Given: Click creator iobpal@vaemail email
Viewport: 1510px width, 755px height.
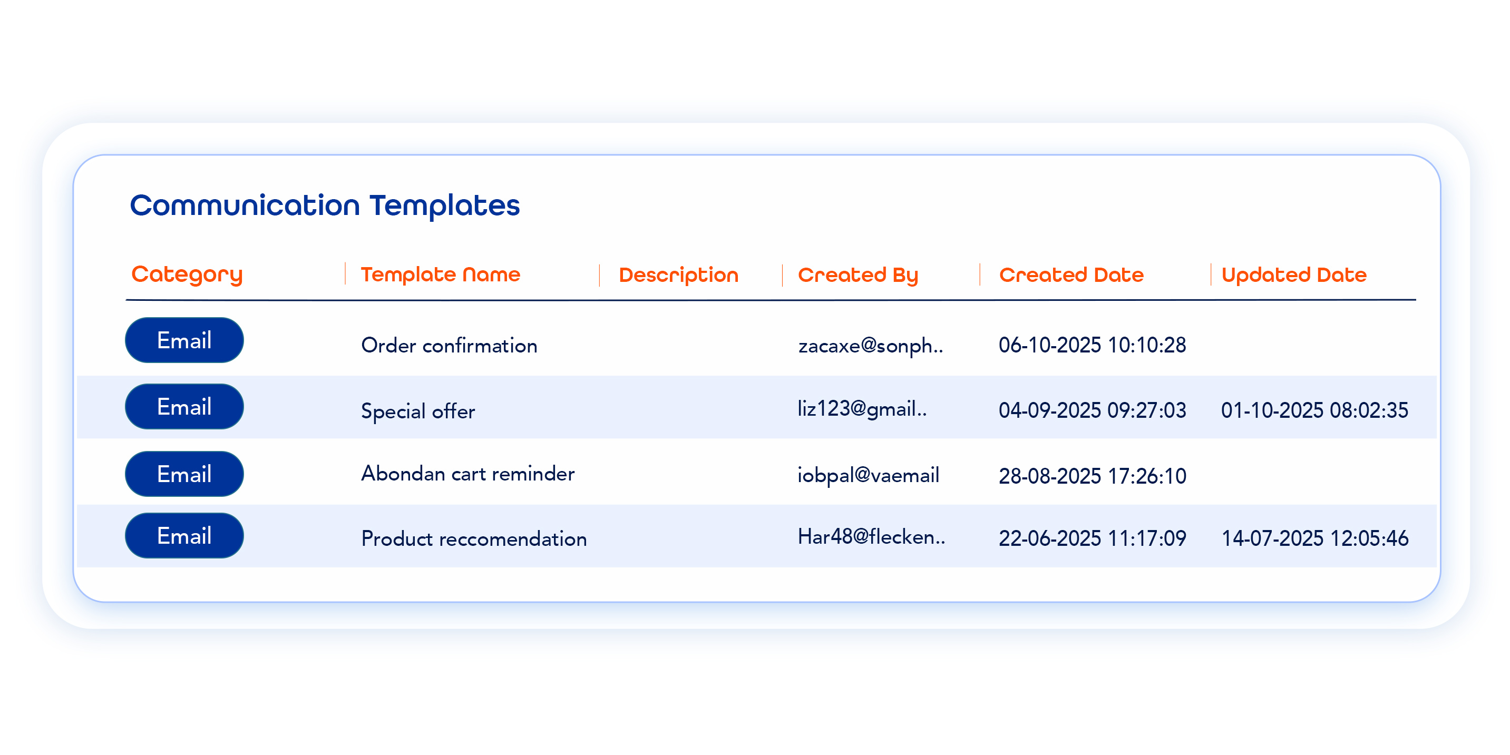Looking at the screenshot, I should click(868, 475).
